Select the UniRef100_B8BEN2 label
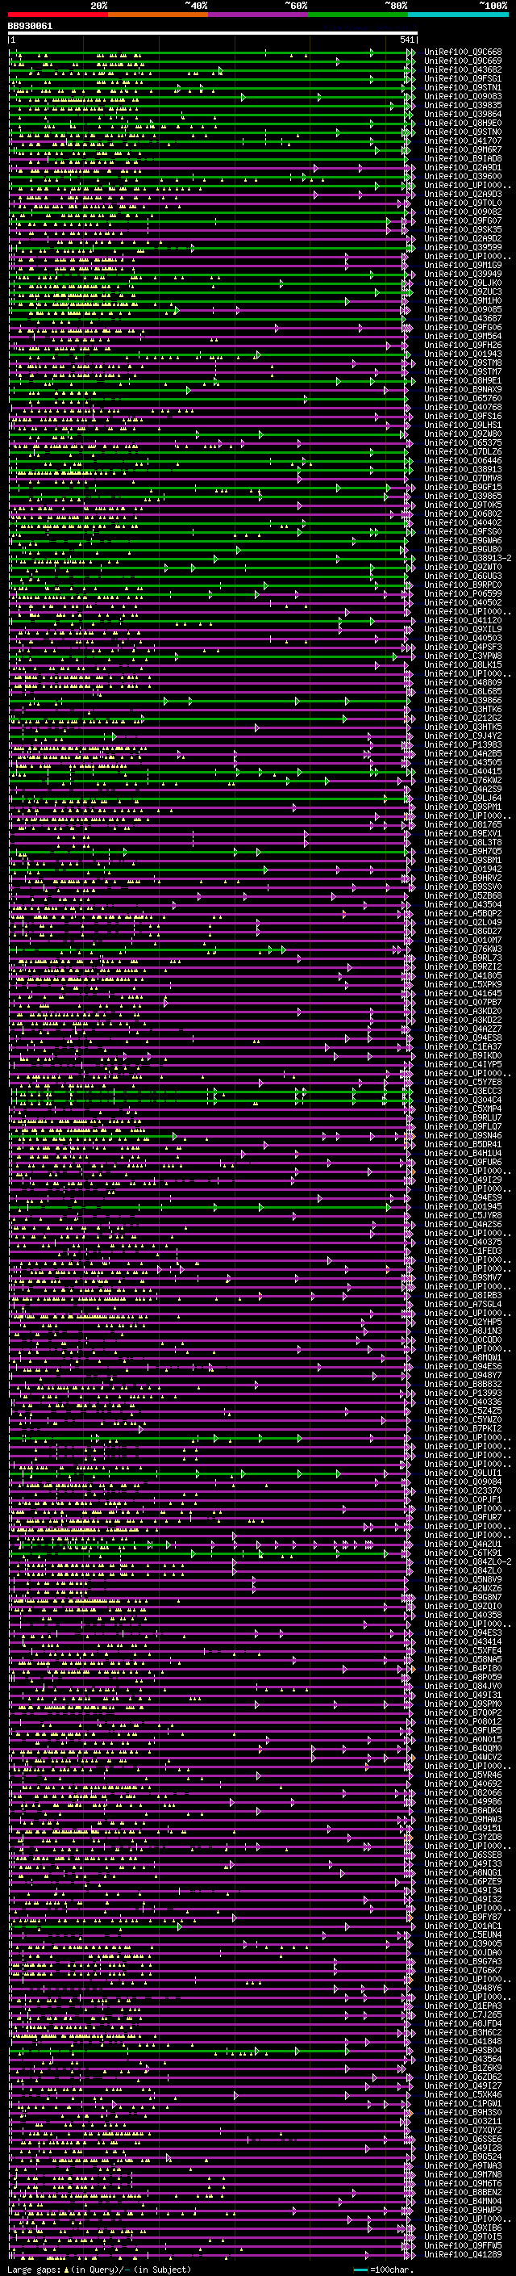The image size is (516, 2276). pos(463,2192)
